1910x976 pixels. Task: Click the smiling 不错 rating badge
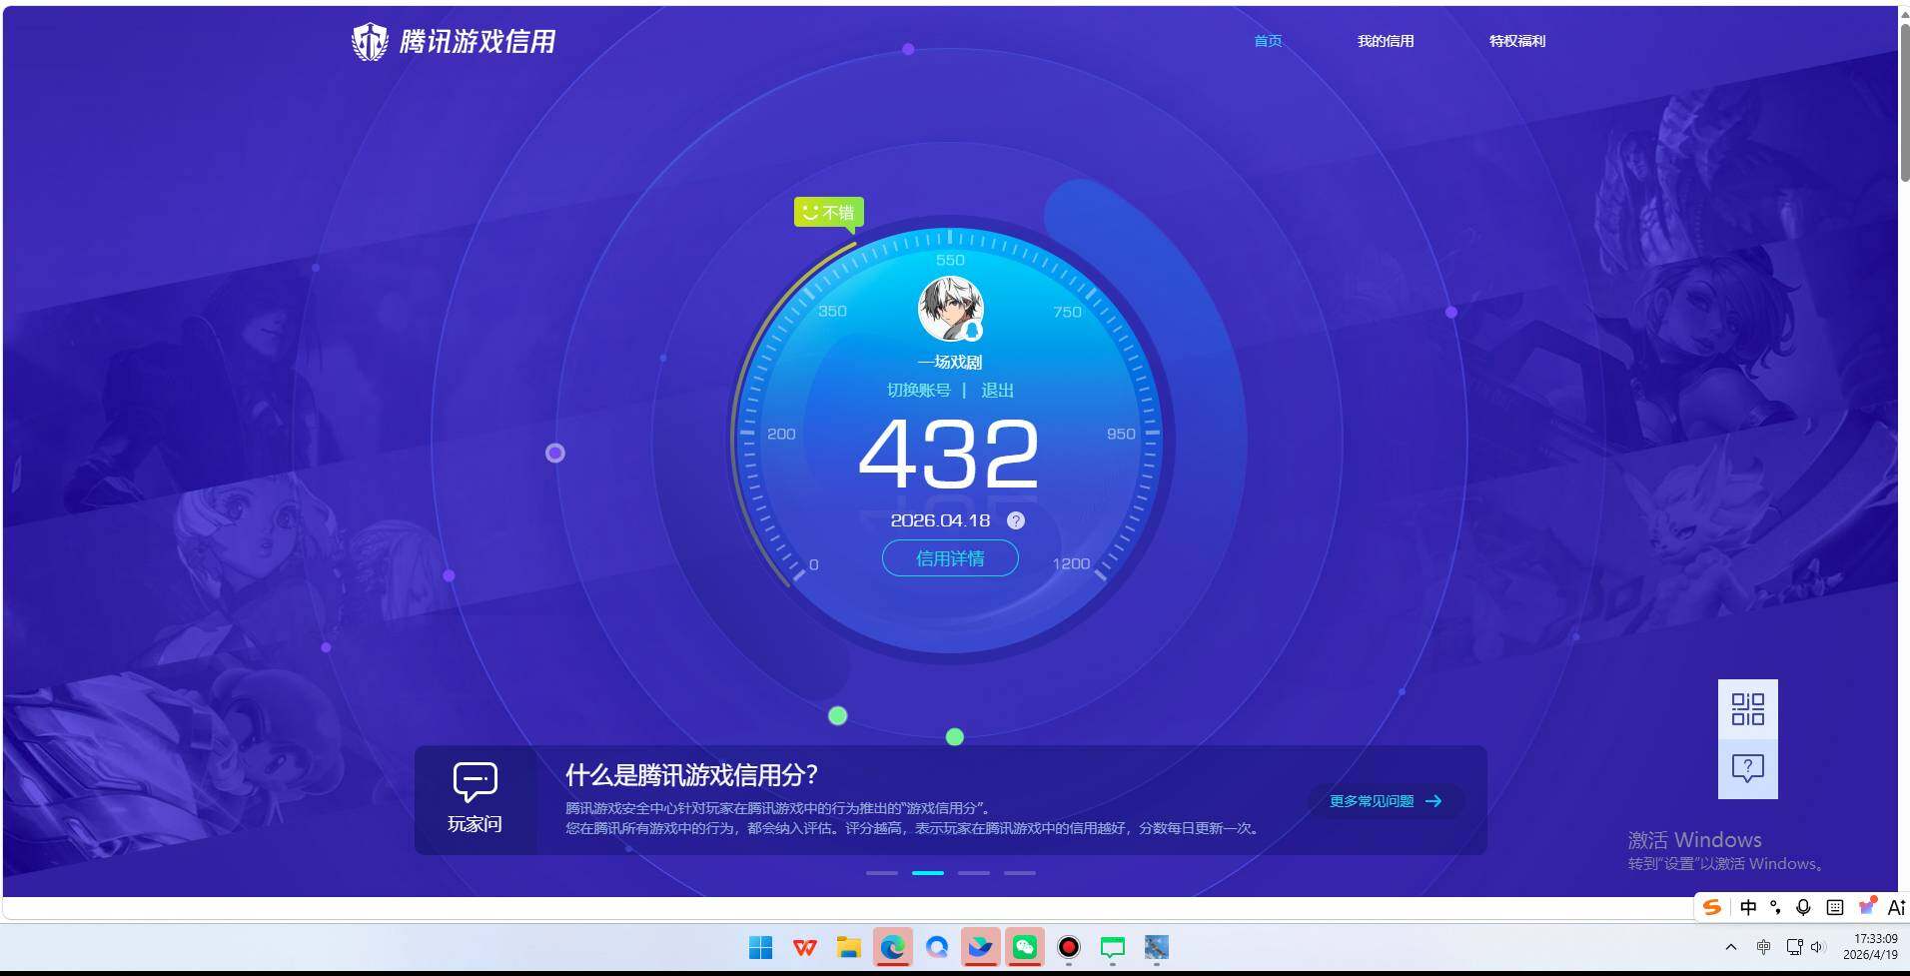[x=827, y=211]
